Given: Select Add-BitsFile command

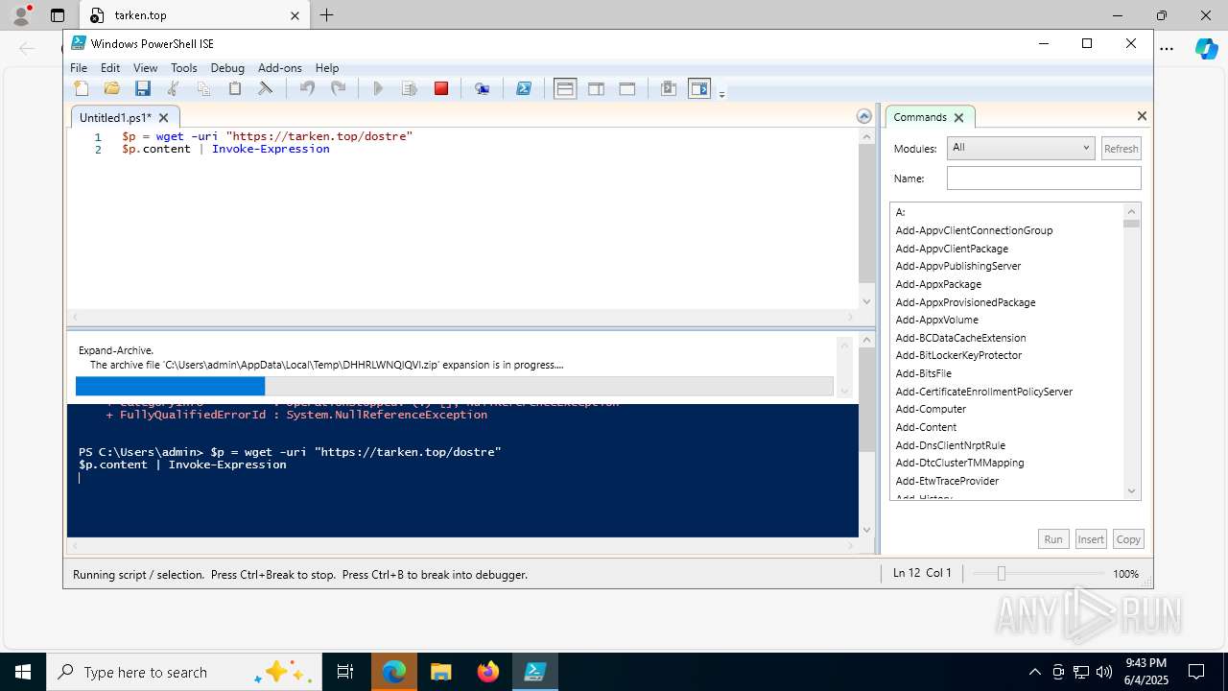Looking at the screenshot, I should pos(923,373).
